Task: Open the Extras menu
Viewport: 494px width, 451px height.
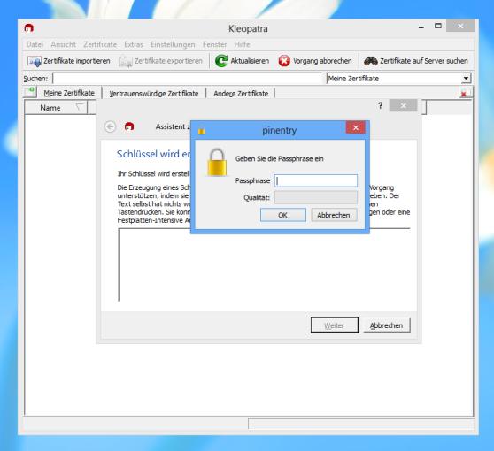Action: point(134,45)
